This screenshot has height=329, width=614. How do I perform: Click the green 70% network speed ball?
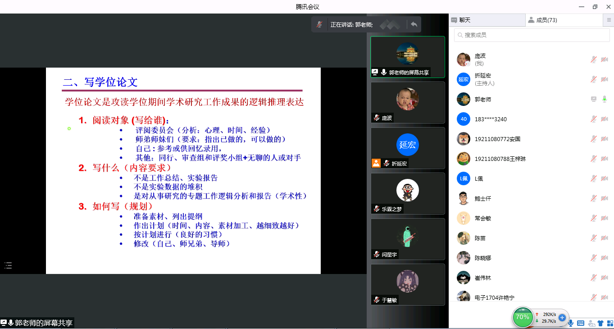[x=523, y=317]
